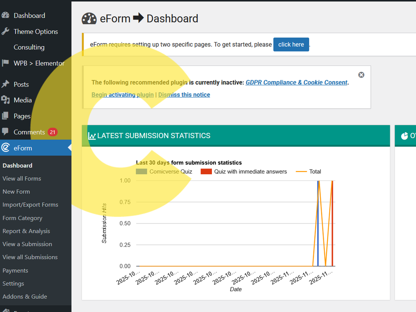Click the eForm Dashboard header gauge icon

[x=89, y=19]
